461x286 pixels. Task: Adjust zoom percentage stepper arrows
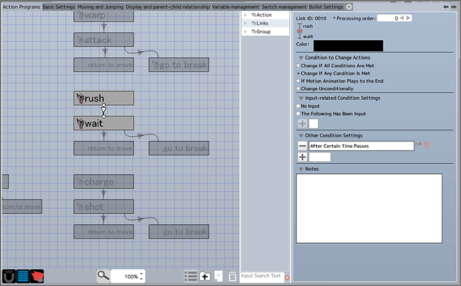click(141, 276)
